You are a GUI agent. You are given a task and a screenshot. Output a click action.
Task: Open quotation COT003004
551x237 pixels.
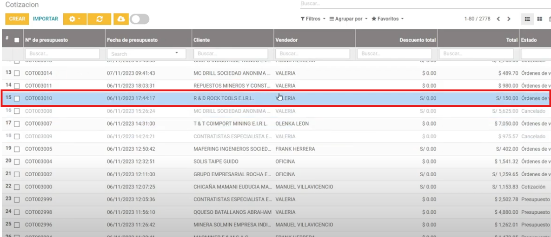[38, 161]
